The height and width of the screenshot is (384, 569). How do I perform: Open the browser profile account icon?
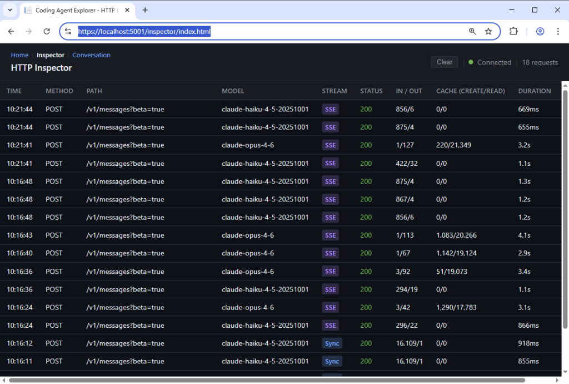[540, 31]
